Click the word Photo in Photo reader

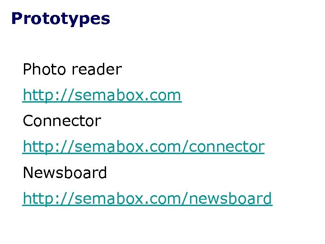click(44, 70)
